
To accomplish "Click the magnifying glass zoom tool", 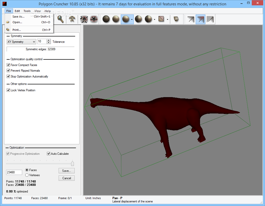I will click(60, 19).
